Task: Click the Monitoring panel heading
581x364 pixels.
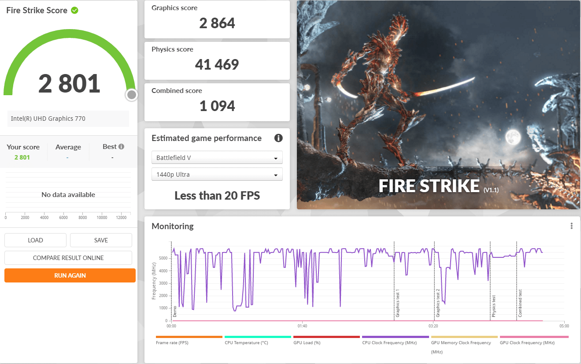Action: (173, 226)
